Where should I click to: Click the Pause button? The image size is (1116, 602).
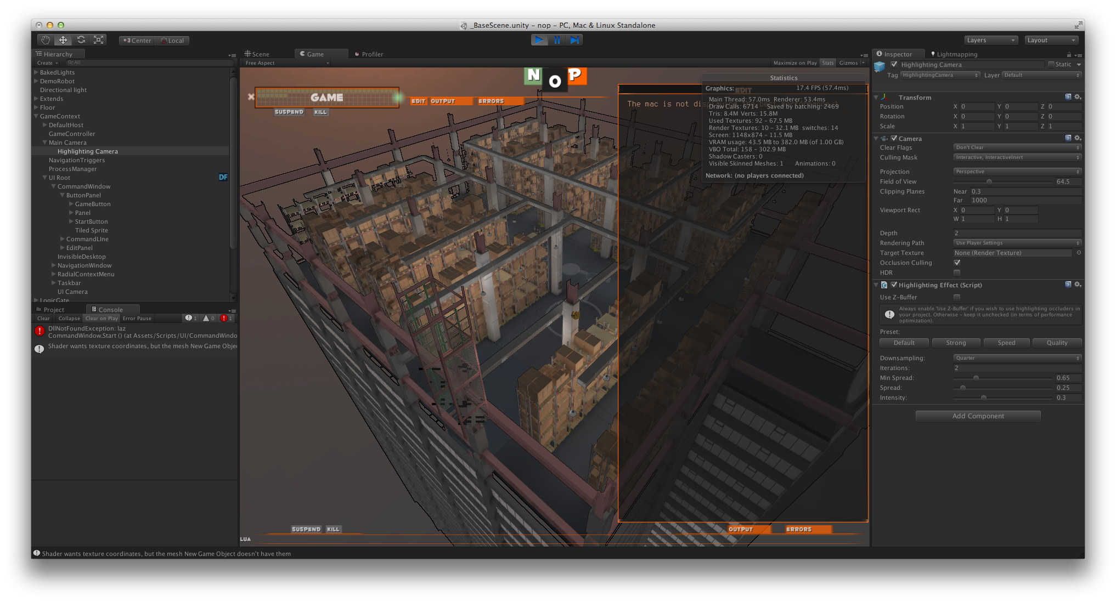click(557, 40)
